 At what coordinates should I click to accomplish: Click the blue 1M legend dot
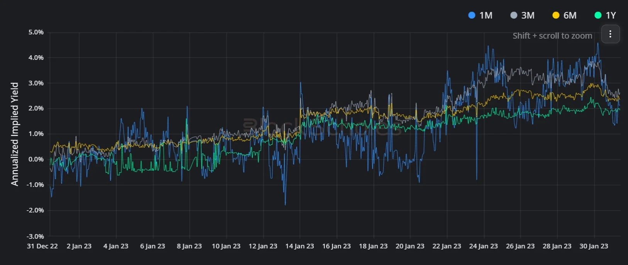[x=472, y=15]
